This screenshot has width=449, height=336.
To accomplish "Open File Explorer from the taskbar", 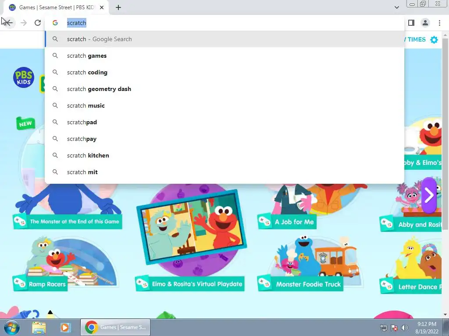I will [39, 327].
